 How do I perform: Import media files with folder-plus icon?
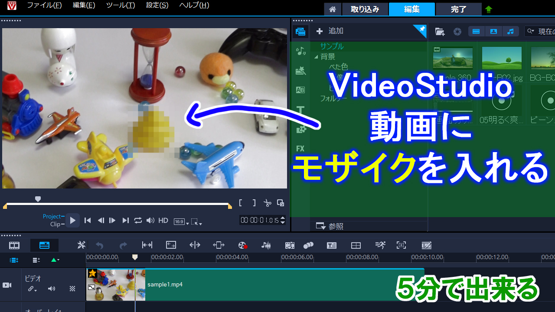click(440, 31)
